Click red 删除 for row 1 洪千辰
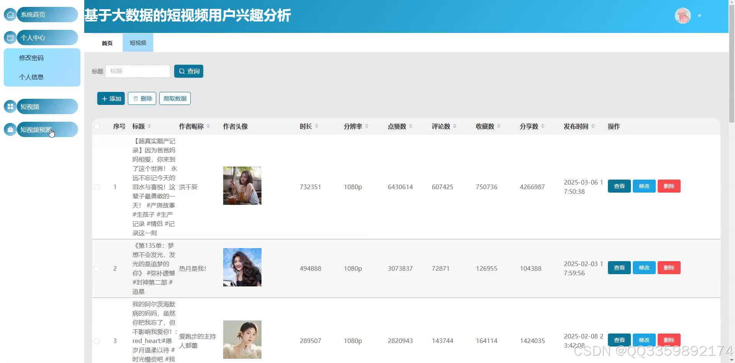This screenshot has width=735, height=363. (x=669, y=186)
